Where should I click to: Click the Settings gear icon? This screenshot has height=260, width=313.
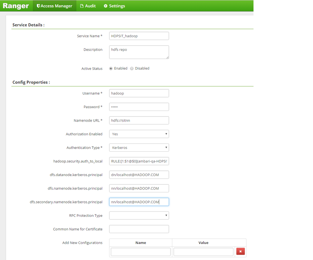tap(106, 6)
